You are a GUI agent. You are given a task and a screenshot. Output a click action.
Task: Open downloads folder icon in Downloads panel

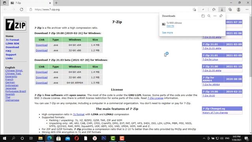[x=203, y=16]
